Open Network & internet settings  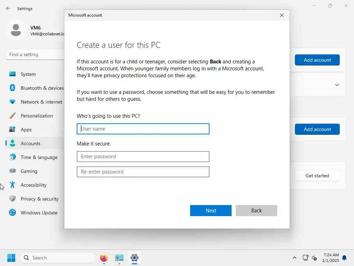click(41, 102)
